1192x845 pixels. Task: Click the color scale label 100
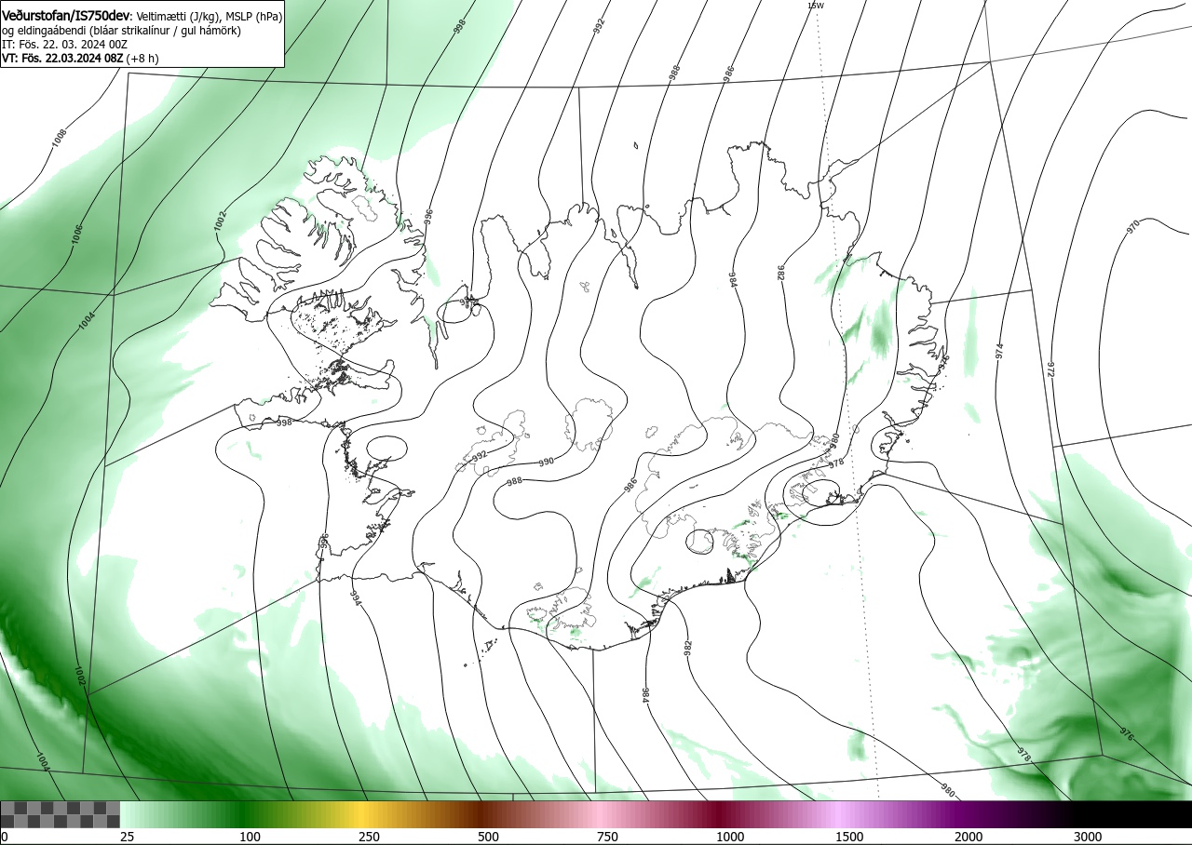pos(250,837)
